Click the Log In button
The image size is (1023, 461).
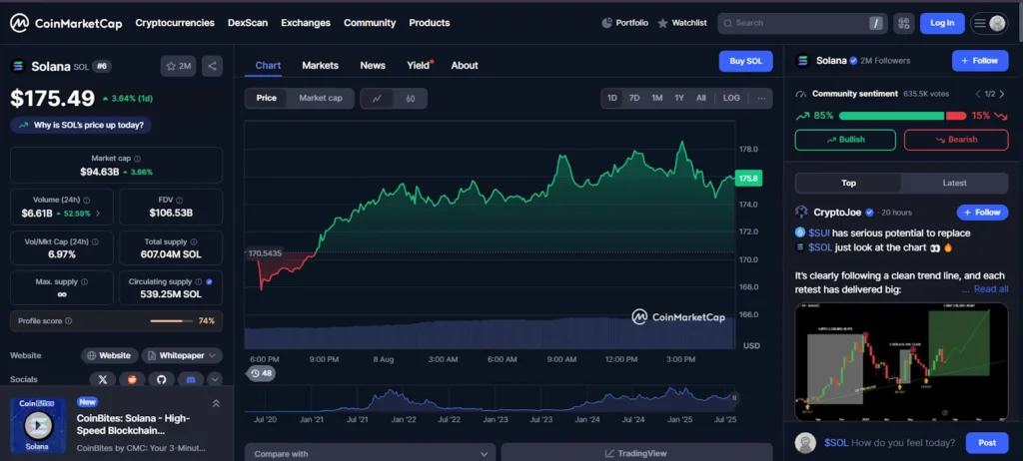(942, 24)
